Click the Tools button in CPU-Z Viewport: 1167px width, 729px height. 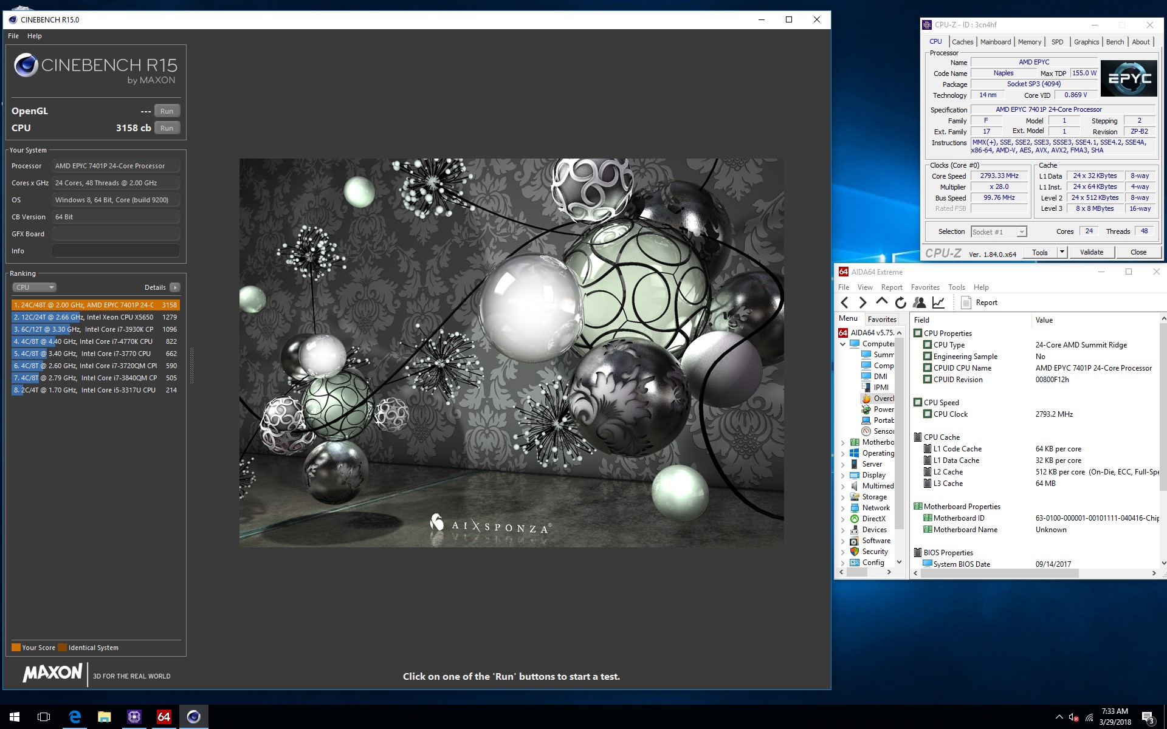(x=1040, y=252)
